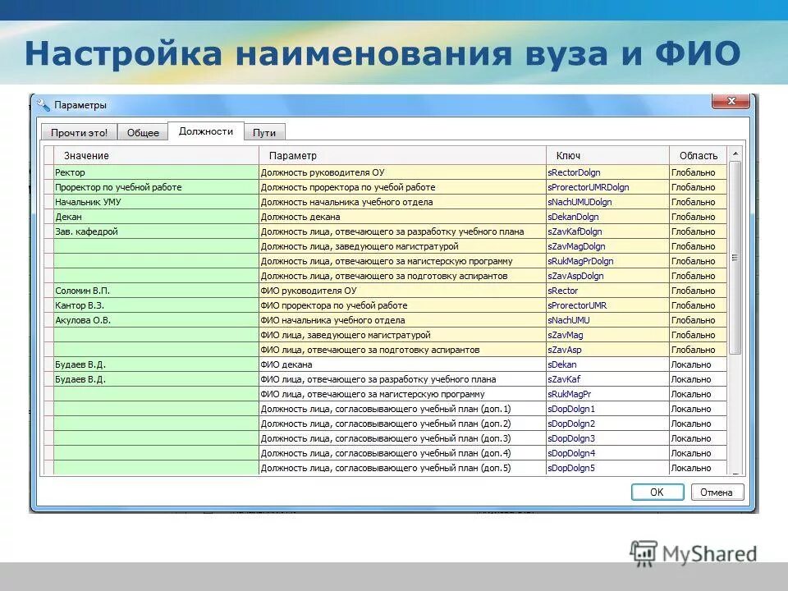The height and width of the screenshot is (591, 788).
Task: Click the row selector left of Ректор
Action: point(48,172)
